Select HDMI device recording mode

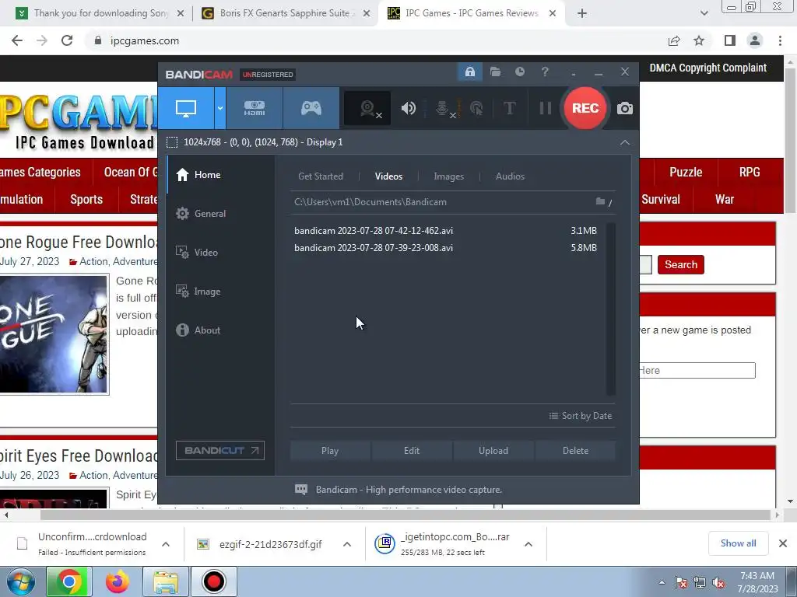pos(255,108)
